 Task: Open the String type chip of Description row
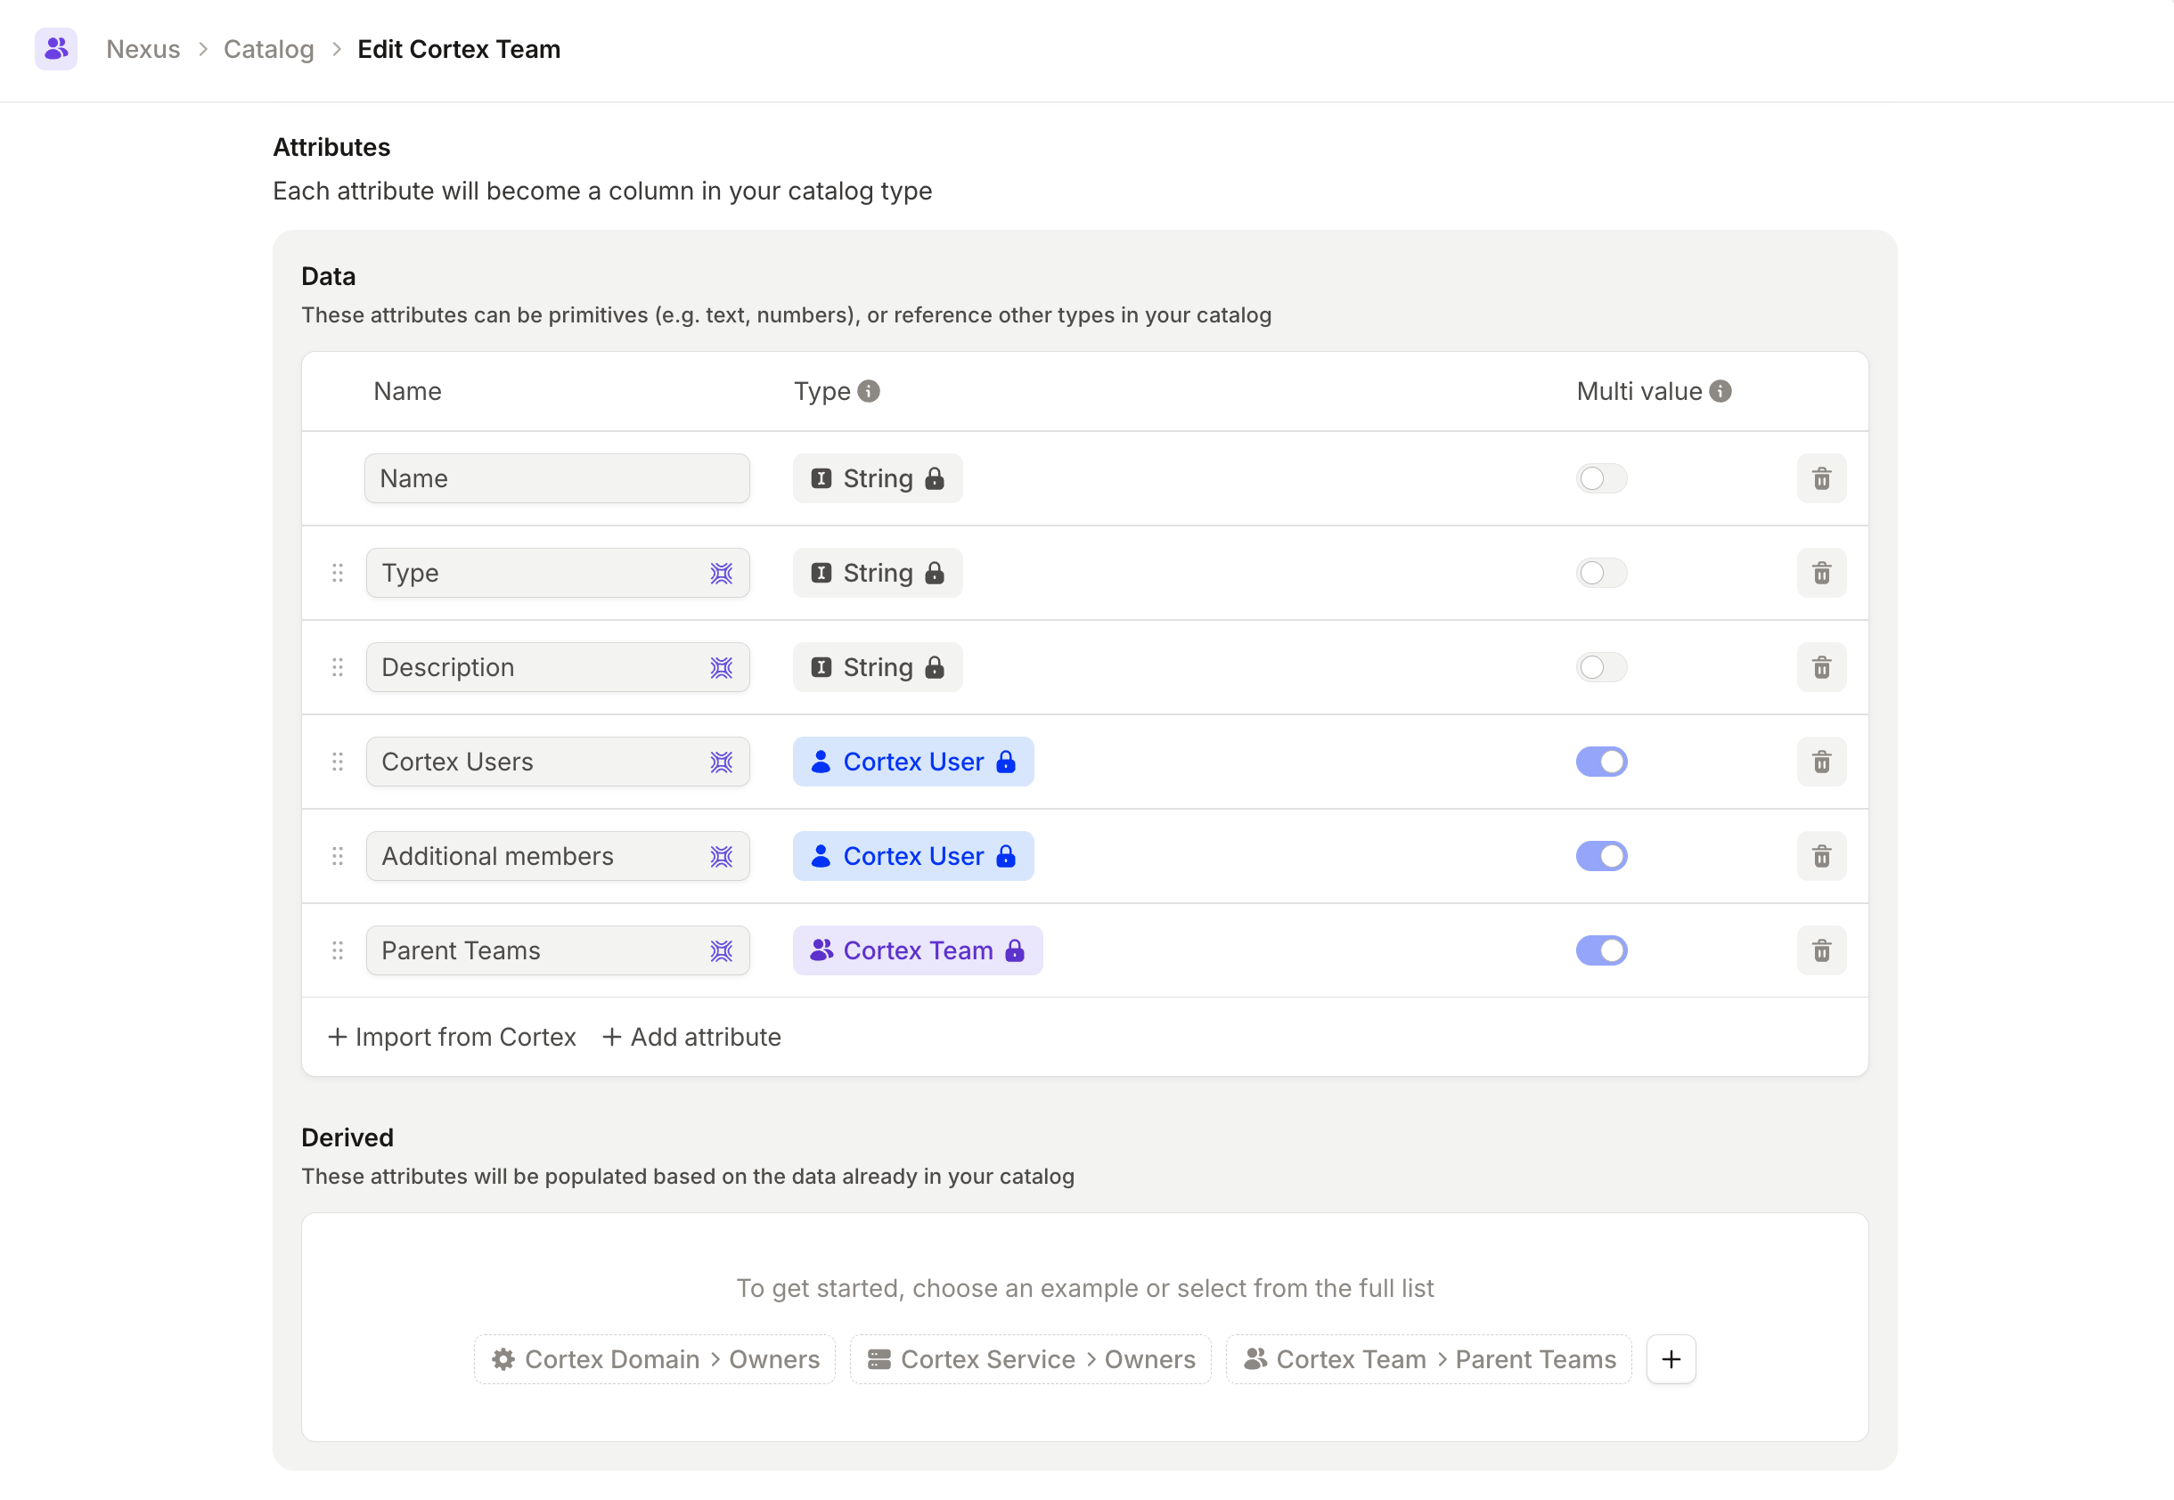(x=877, y=667)
